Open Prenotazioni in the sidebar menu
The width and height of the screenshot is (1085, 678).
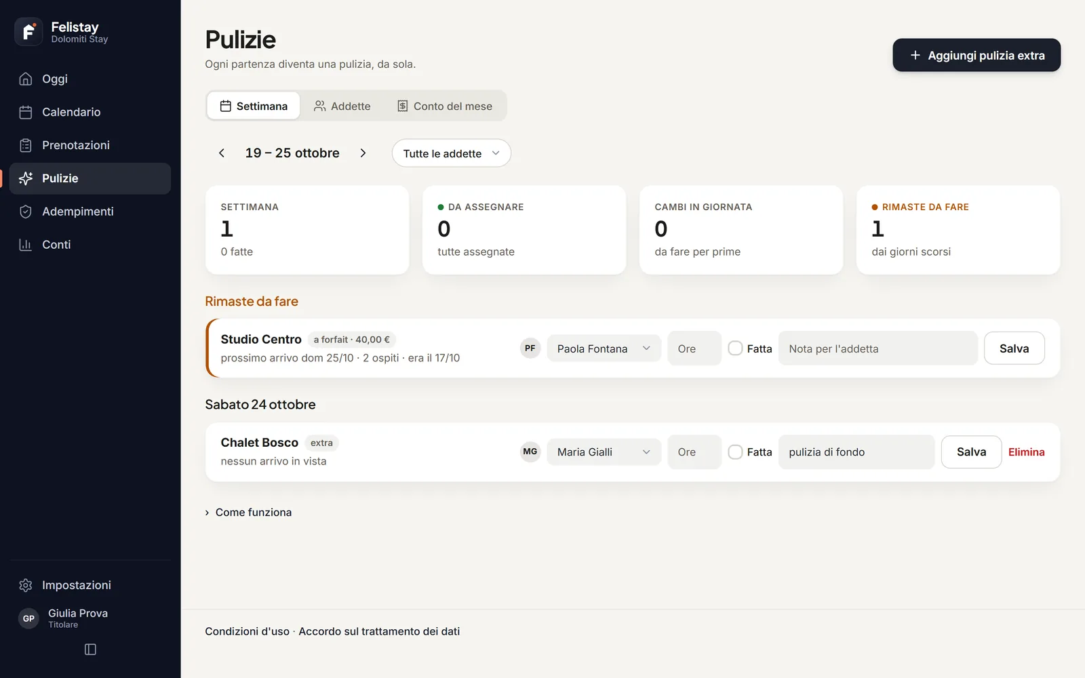tap(90, 145)
